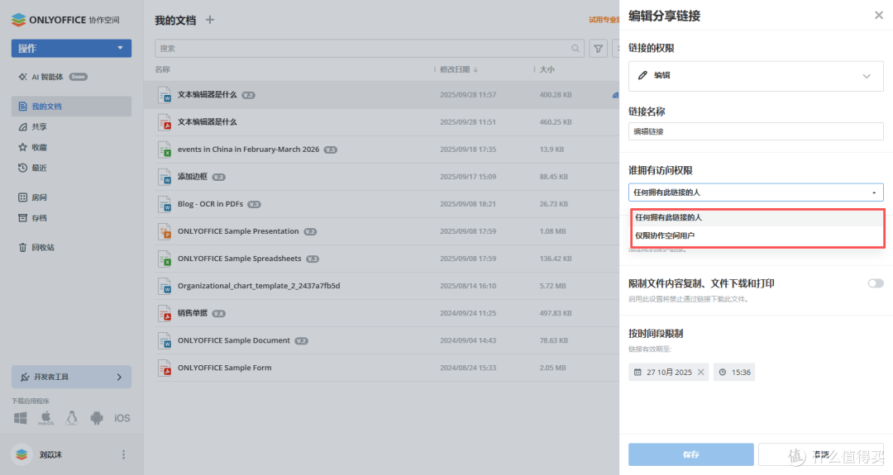Choose 仅限协作空间用户 option
This screenshot has height=475, width=893.
point(757,235)
